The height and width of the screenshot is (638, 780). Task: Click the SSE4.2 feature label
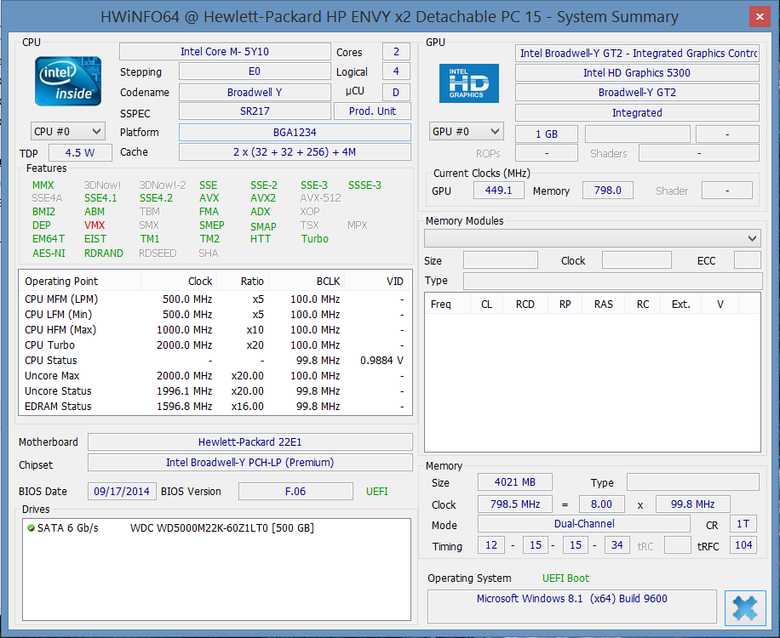click(156, 198)
